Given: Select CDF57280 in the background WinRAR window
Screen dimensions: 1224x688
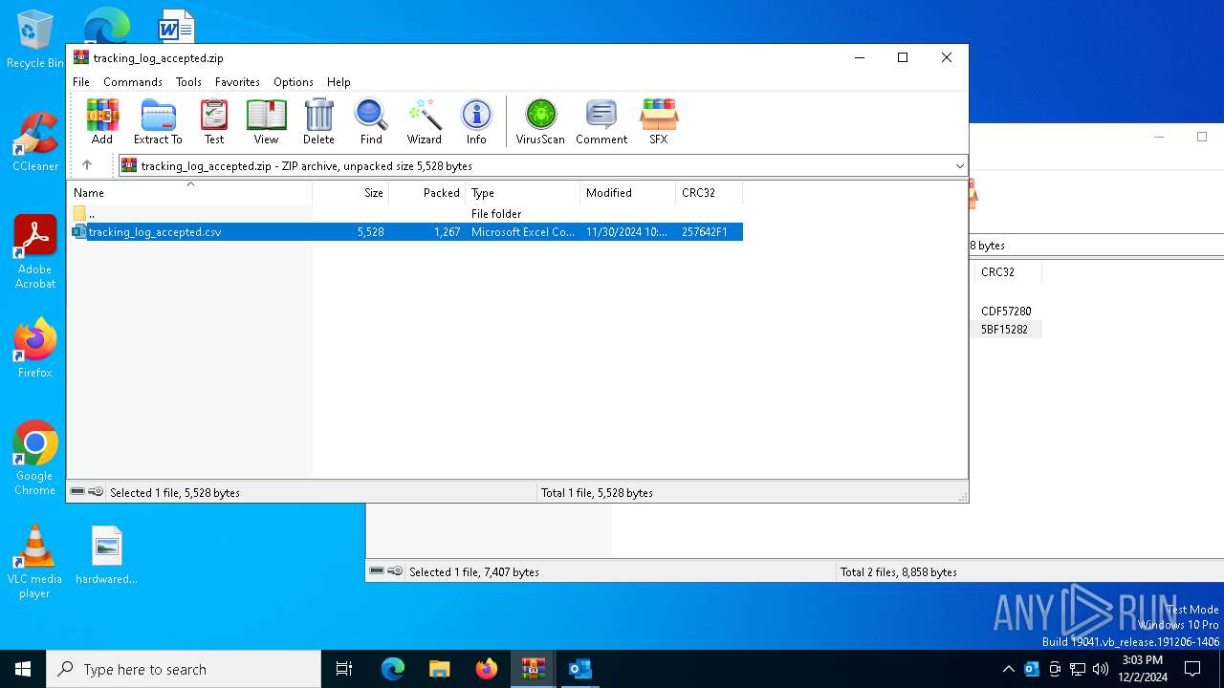Looking at the screenshot, I should 1006,312.
